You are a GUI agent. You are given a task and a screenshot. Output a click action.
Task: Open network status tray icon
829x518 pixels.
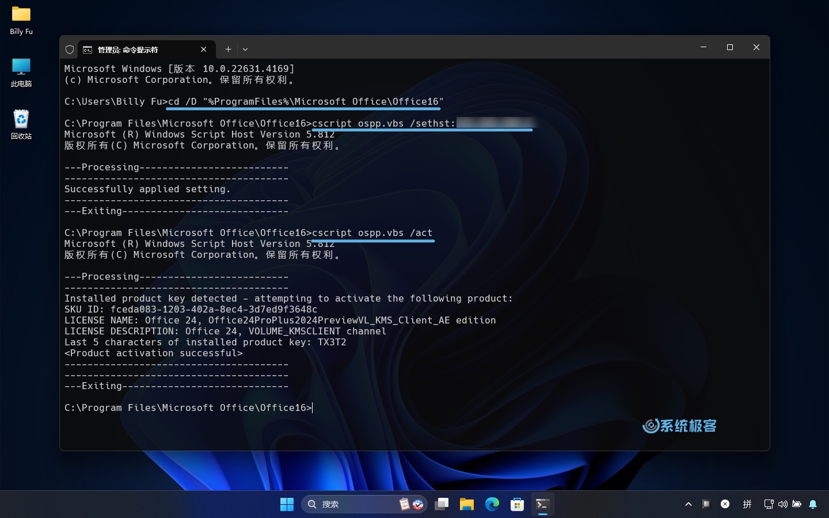[x=769, y=504]
